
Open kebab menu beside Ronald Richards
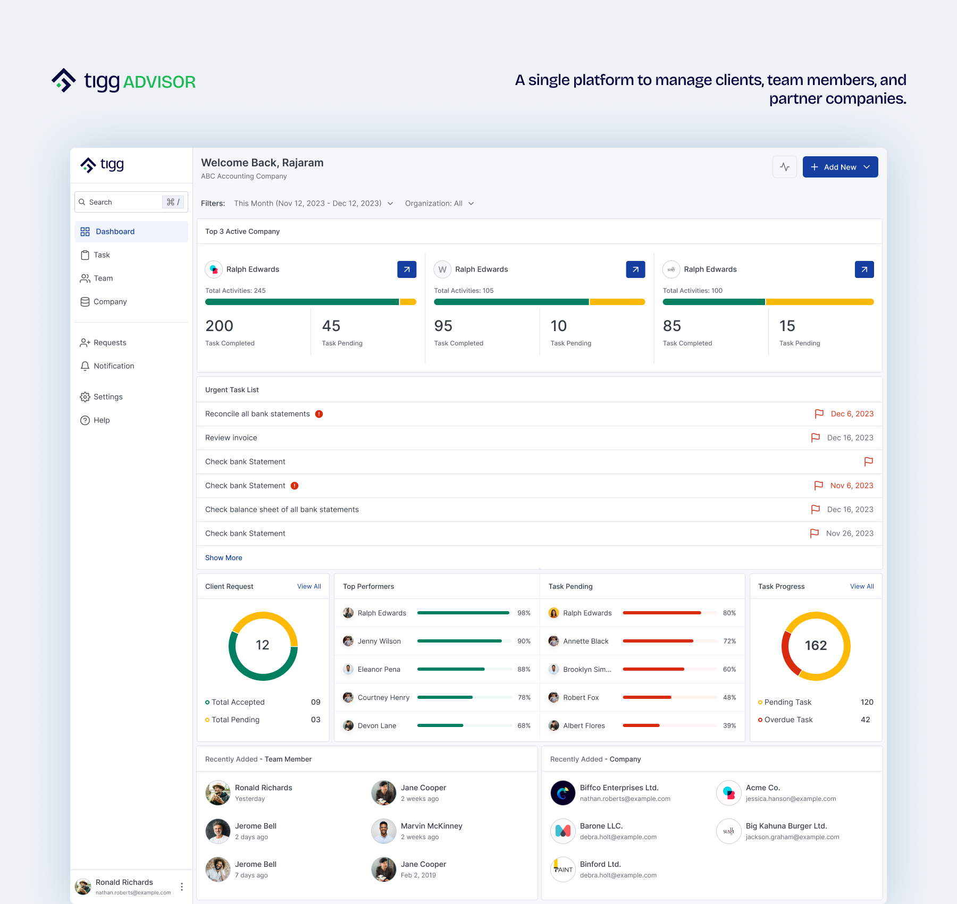pyautogui.click(x=182, y=886)
